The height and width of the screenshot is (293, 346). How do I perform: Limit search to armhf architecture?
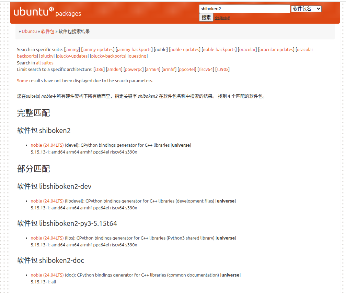(x=169, y=70)
